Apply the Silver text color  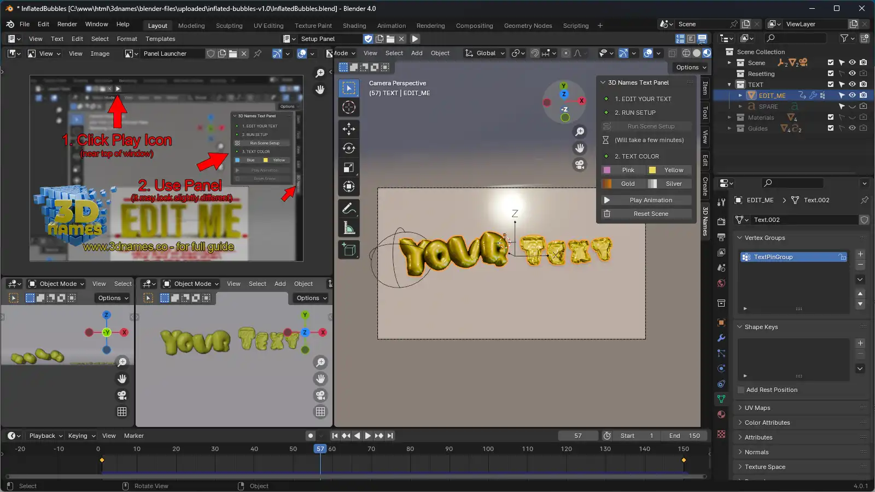tap(670, 184)
